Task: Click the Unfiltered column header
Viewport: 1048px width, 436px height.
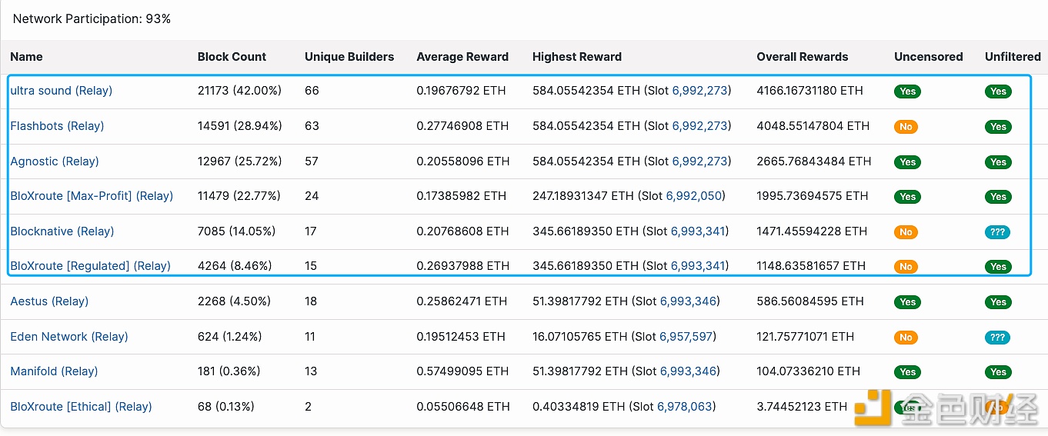Action: [x=1013, y=57]
